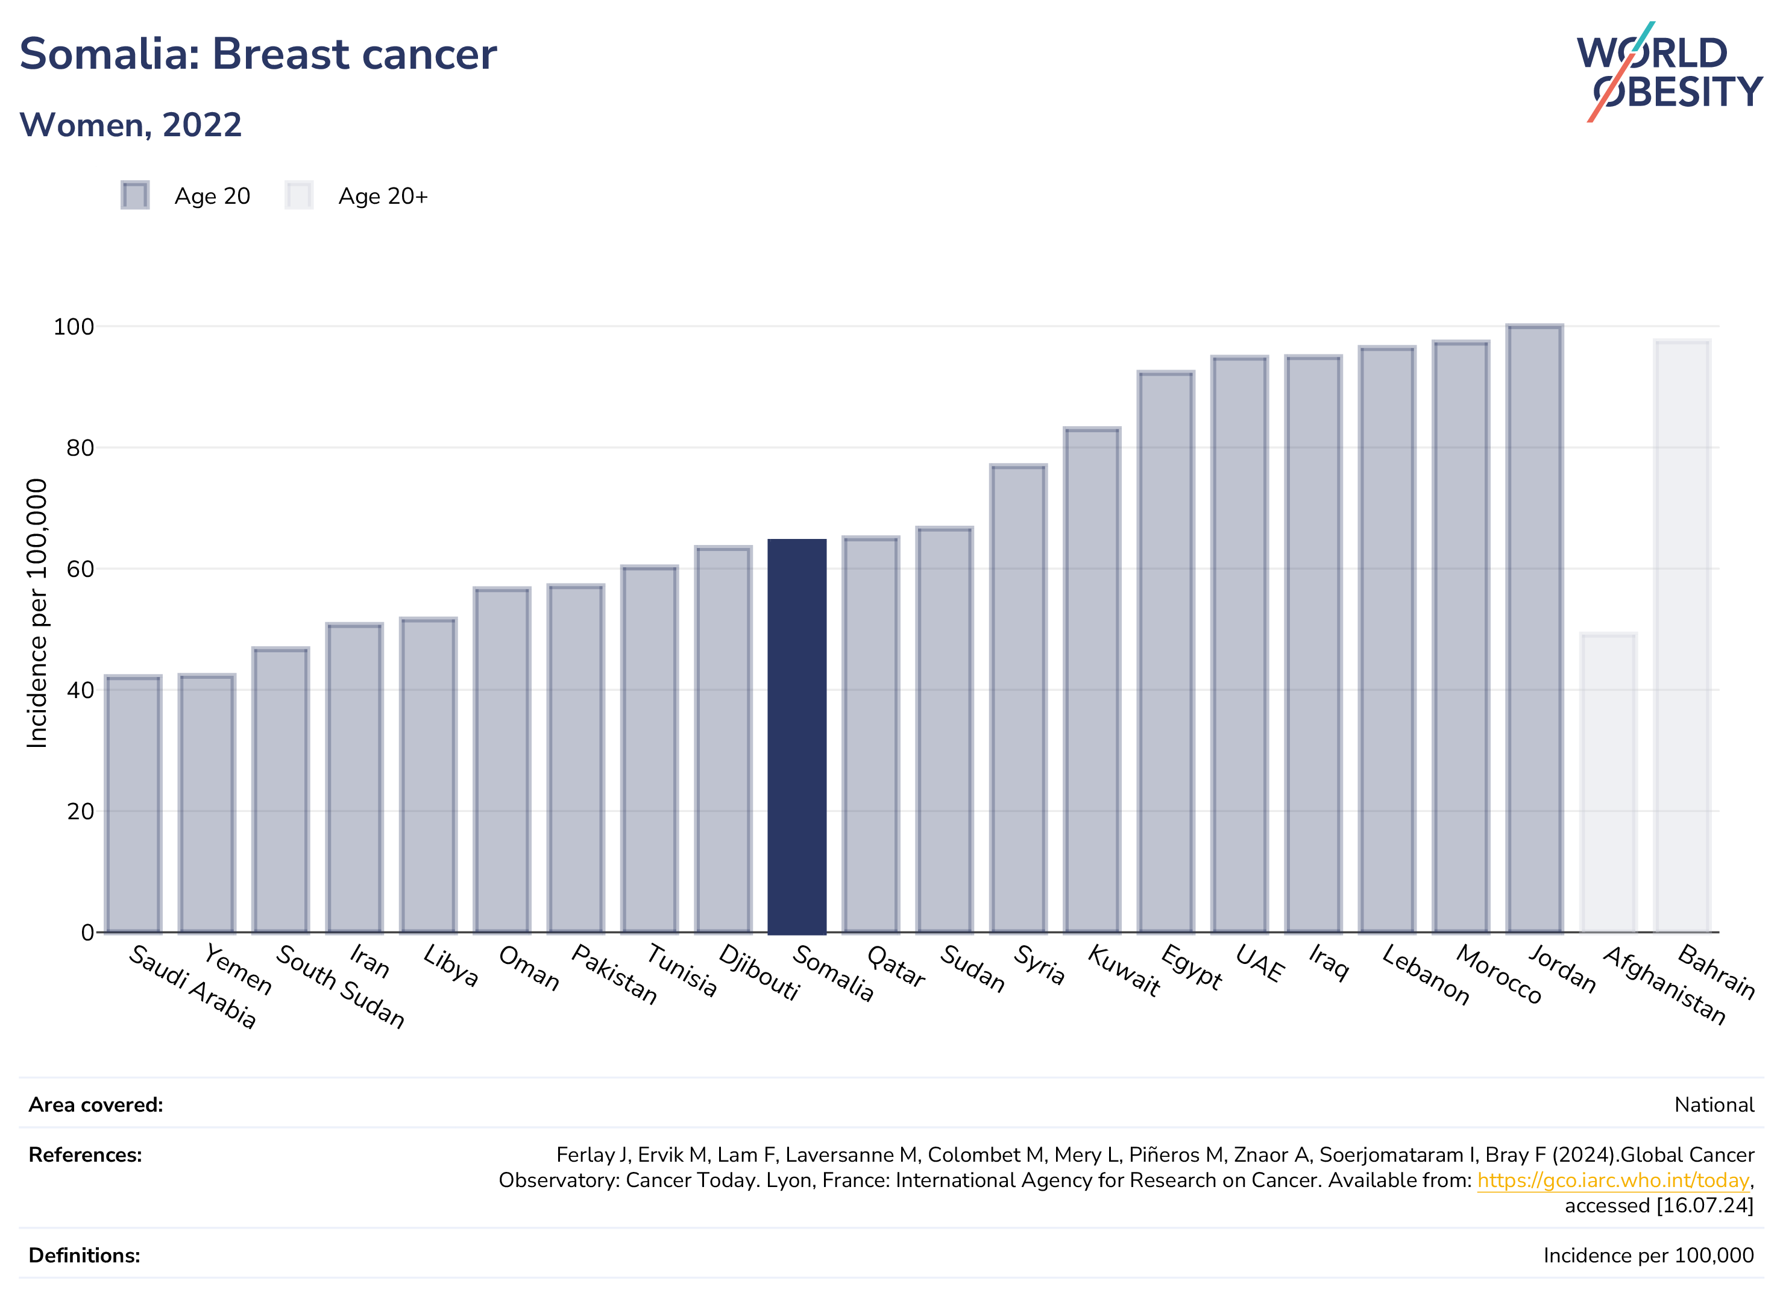
Task: Click the Egypt bar
Action: (1165, 652)
